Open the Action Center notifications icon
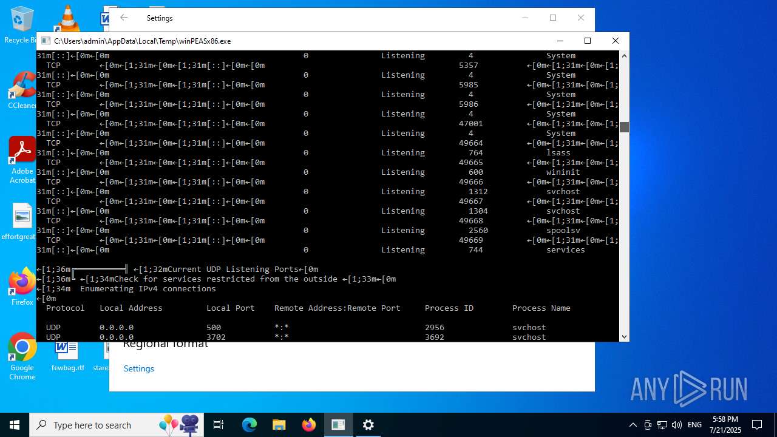Screen dimensions: 777x437 (x=757, y=425)
